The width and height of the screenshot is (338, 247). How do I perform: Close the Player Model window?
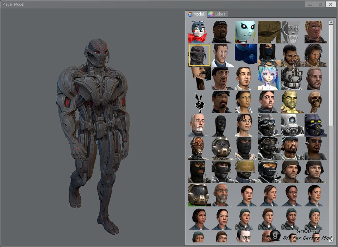[x=331, y=4]
